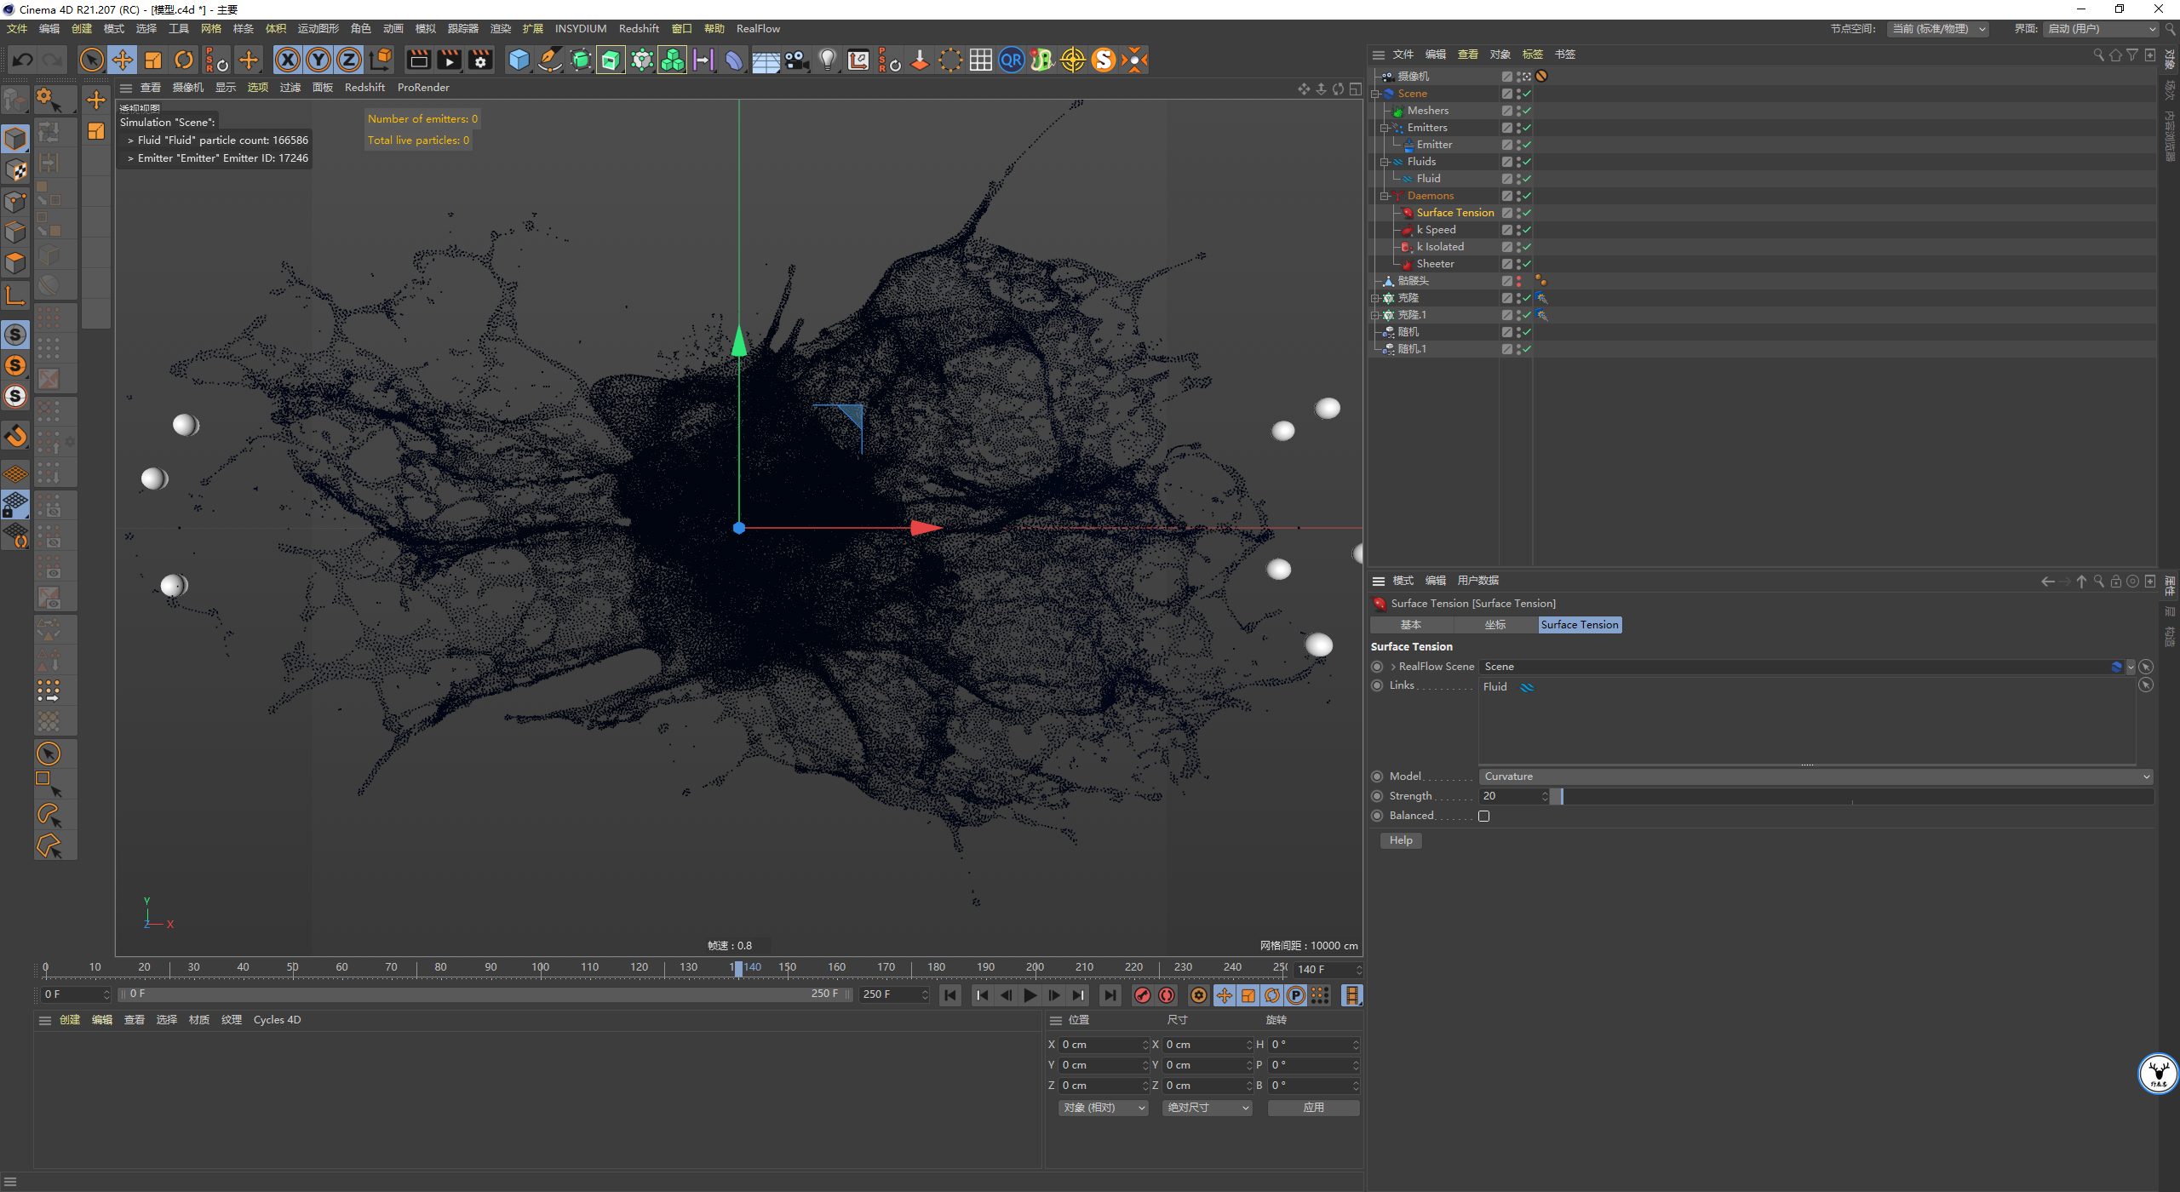Click the preview range scrubber bar
2180x1192 pixels.
[x=484, y=994]
